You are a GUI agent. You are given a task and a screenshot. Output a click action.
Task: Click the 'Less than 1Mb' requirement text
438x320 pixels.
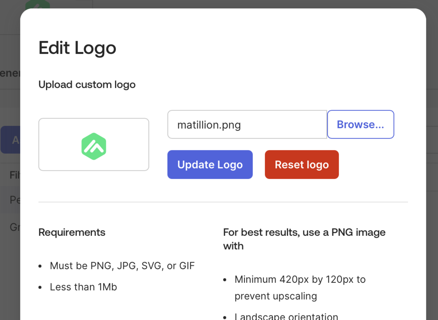tap(83, 287)
